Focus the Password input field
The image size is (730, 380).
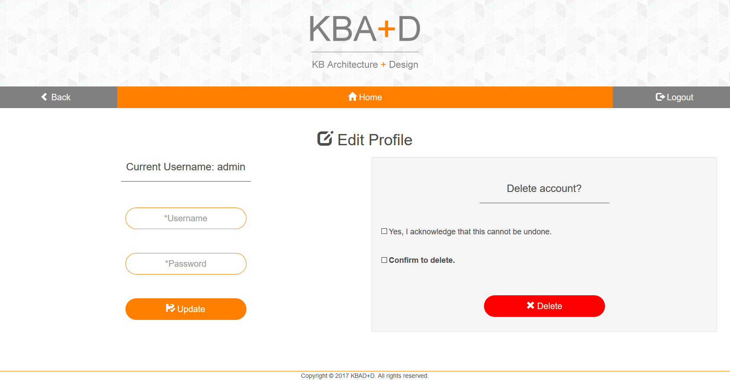click(186, 264)
